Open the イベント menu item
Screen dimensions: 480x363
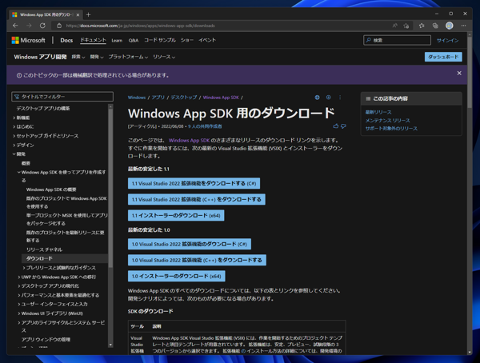tap(207, 40)
